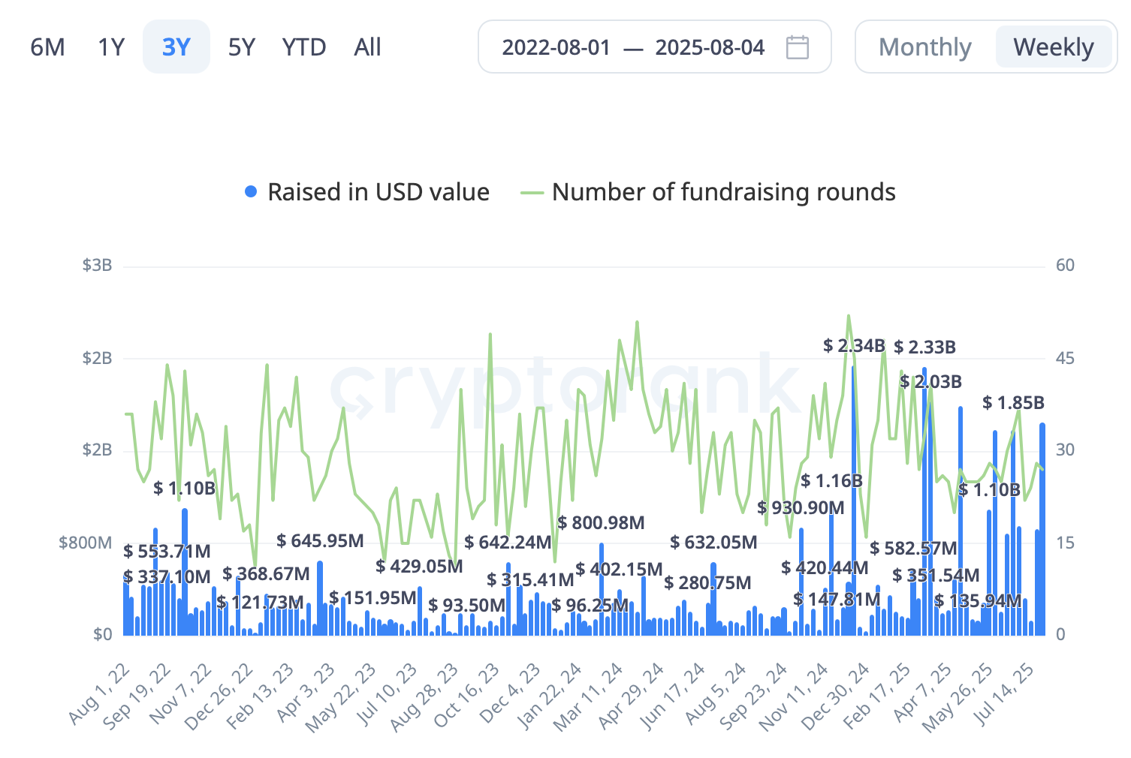Click the start date 2022-08-01
Viewport: 1131px width, 758px height.
tap(556, 47)
